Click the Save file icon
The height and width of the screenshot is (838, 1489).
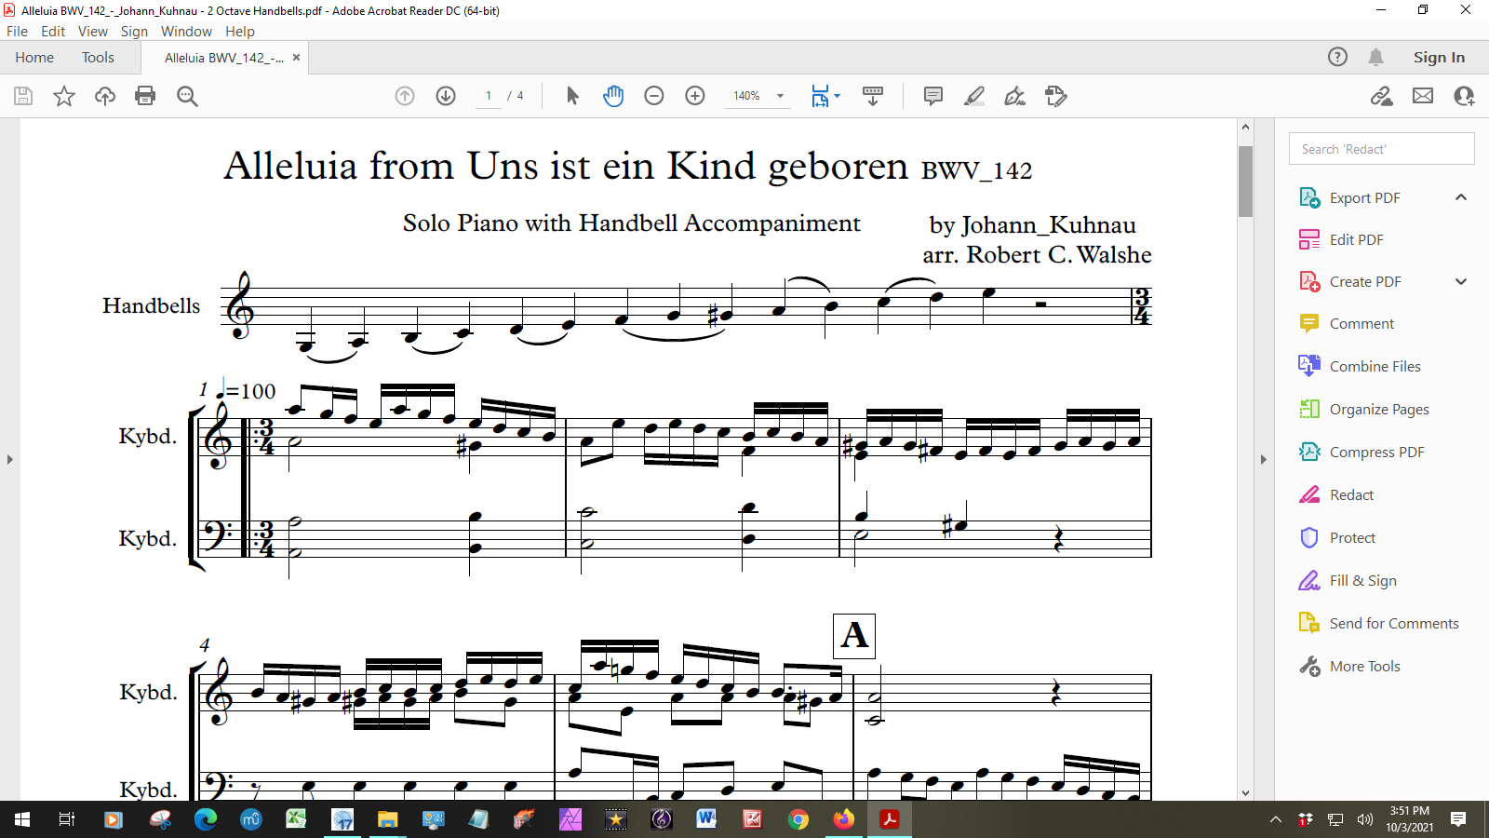click(x=23, y=96)
